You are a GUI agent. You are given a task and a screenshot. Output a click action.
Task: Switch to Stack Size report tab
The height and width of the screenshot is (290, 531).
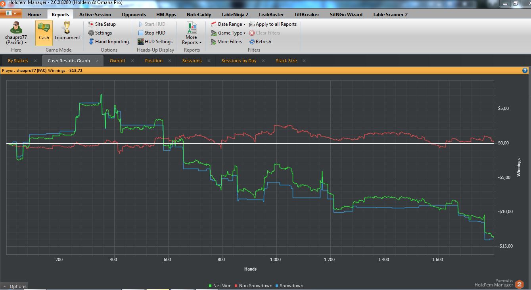[x=286, y=61]
